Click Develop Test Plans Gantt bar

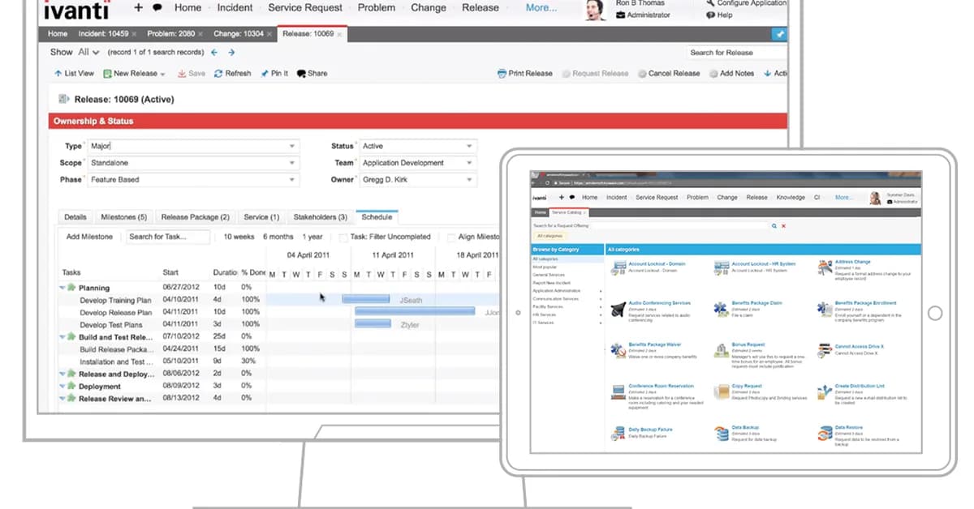(374, 324)
